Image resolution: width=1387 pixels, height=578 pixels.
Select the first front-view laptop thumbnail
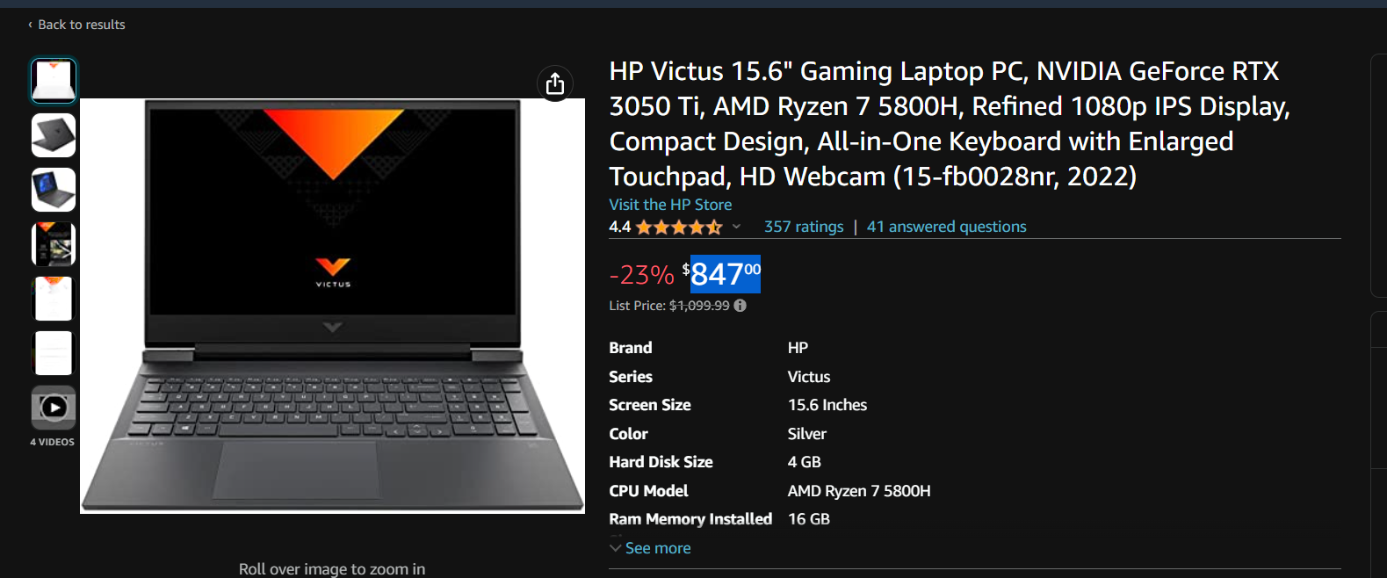pos(54,81)
